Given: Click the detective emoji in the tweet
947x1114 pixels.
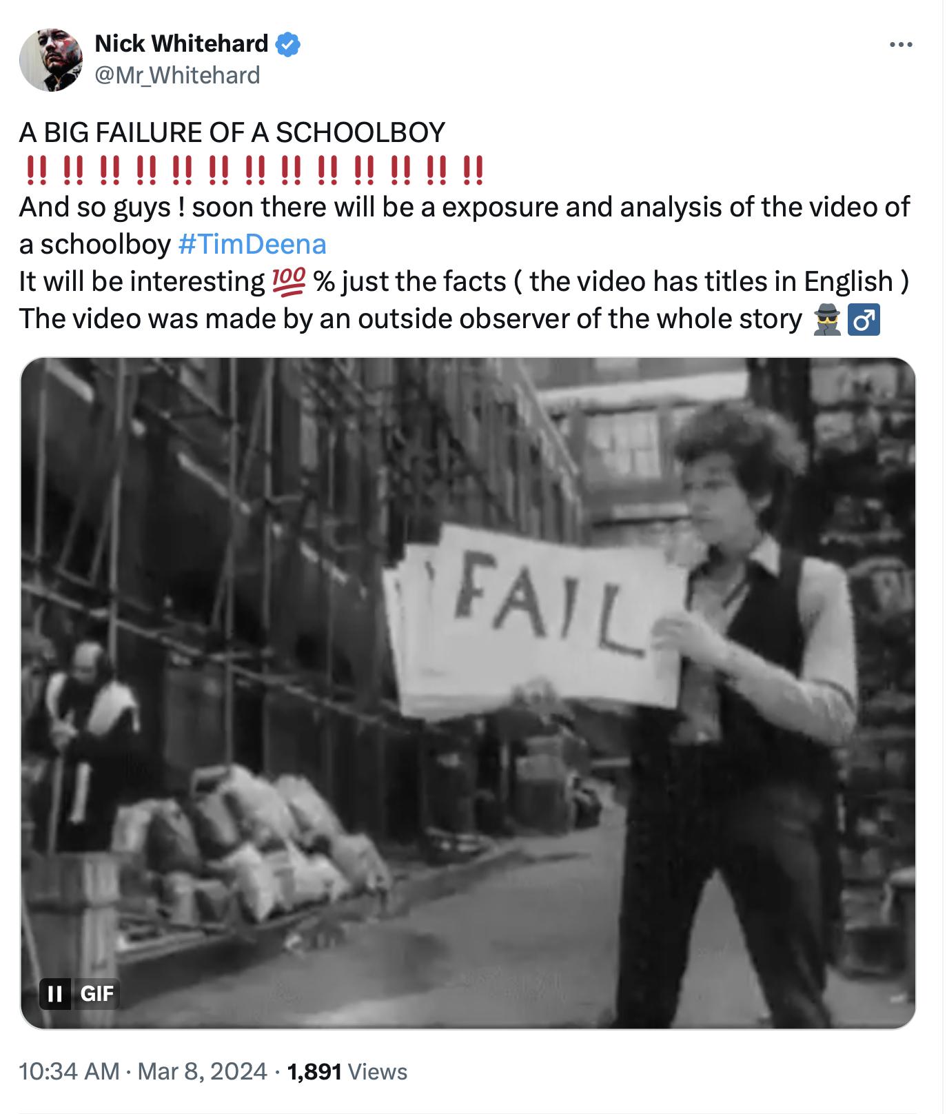Looking at the screenshot, I should pos(826,319).
